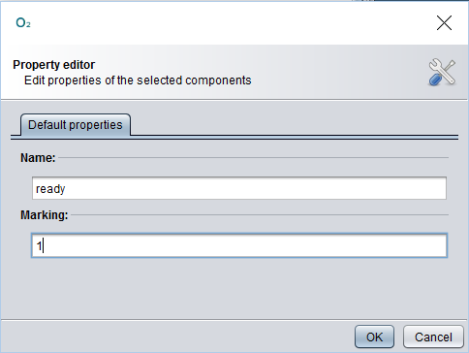Click the "Name:" section label
469x353 pixels.
click(x=38, y=158)
